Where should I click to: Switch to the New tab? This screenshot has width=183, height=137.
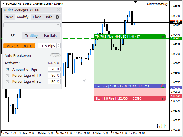[9, 17]
